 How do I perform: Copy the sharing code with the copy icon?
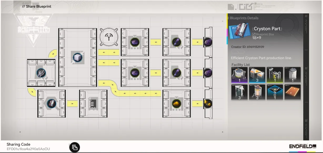coord(74,147)
